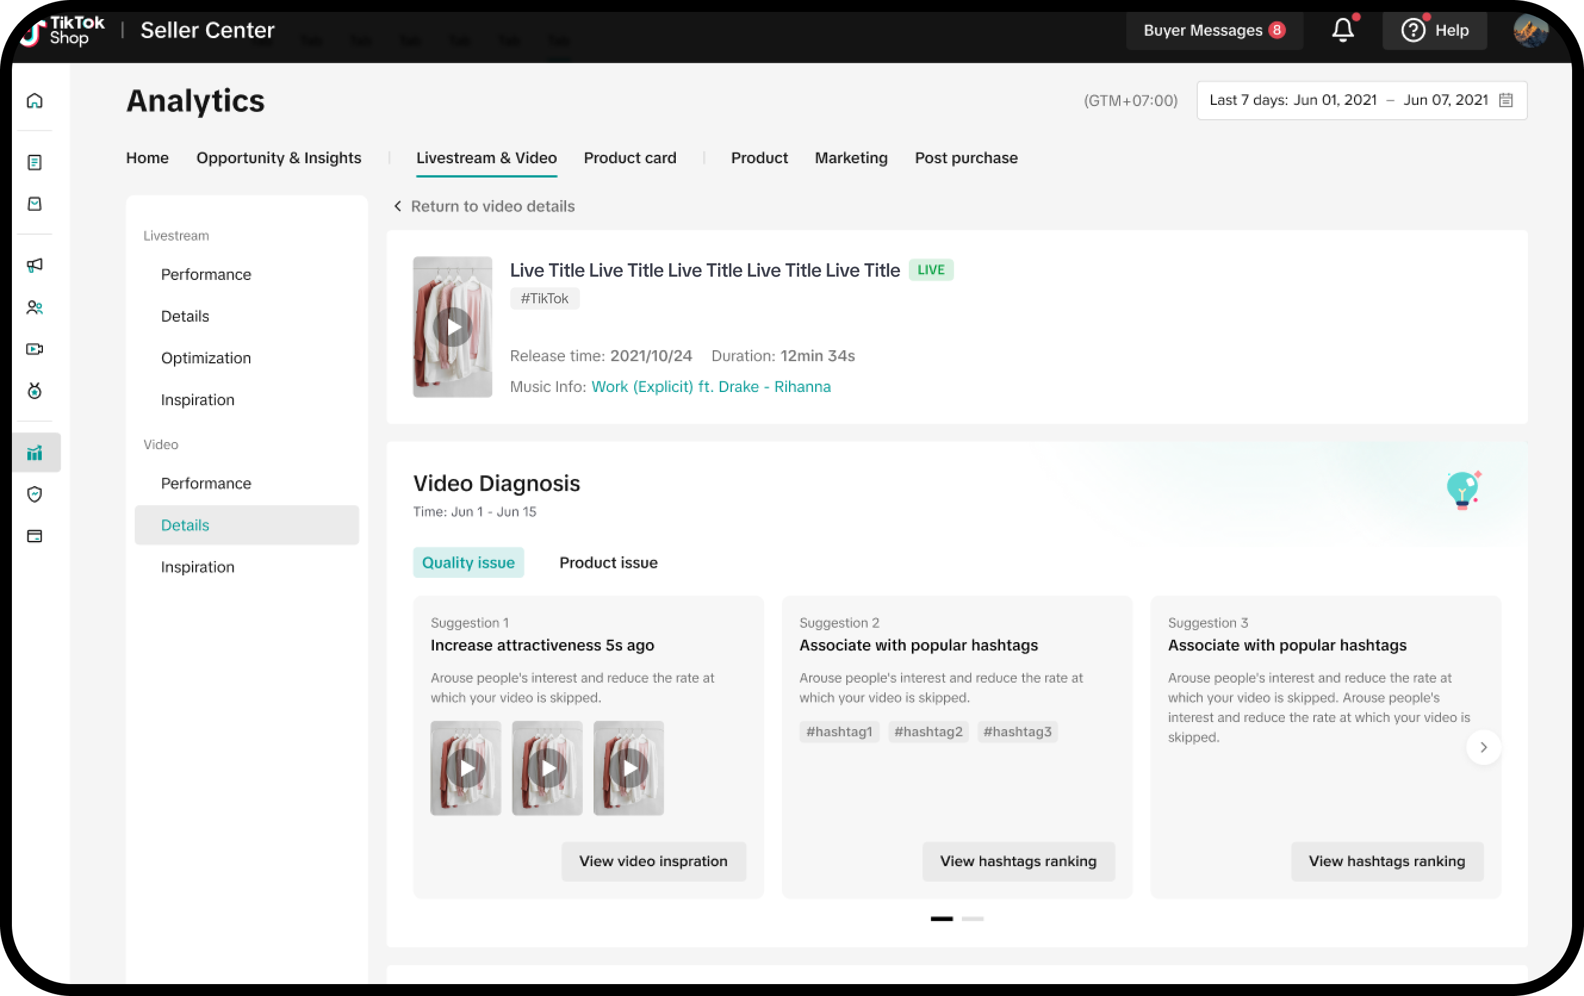
Task: Click View hashtags ranking in Suggestion 2
Action: 1018,861
